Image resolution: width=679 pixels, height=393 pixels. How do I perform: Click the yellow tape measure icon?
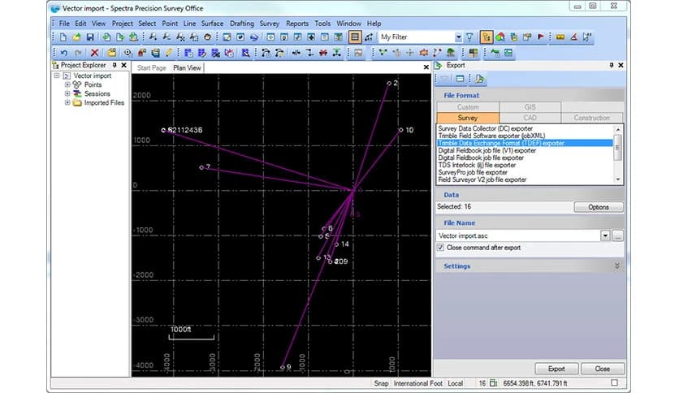coord(560,37)
